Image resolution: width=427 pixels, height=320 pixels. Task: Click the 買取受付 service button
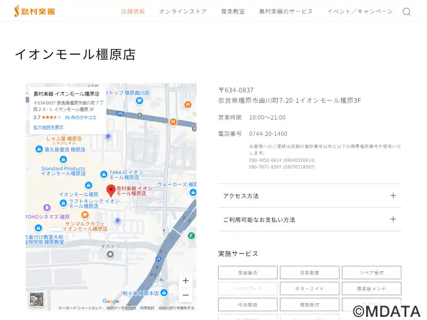click(x=310, y=305)
